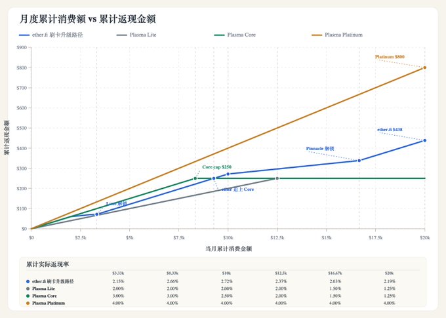Click the orange dot beside Plasma Platinum table row
The height and width of the screenshot is (318, 446).
pos(28,303)
